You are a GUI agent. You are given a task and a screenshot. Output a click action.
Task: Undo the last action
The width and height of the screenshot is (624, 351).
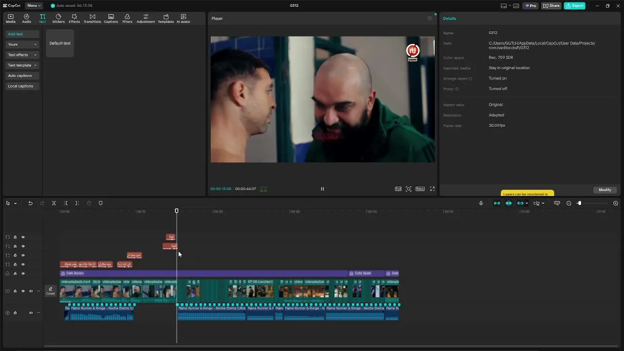click(30, 203)
